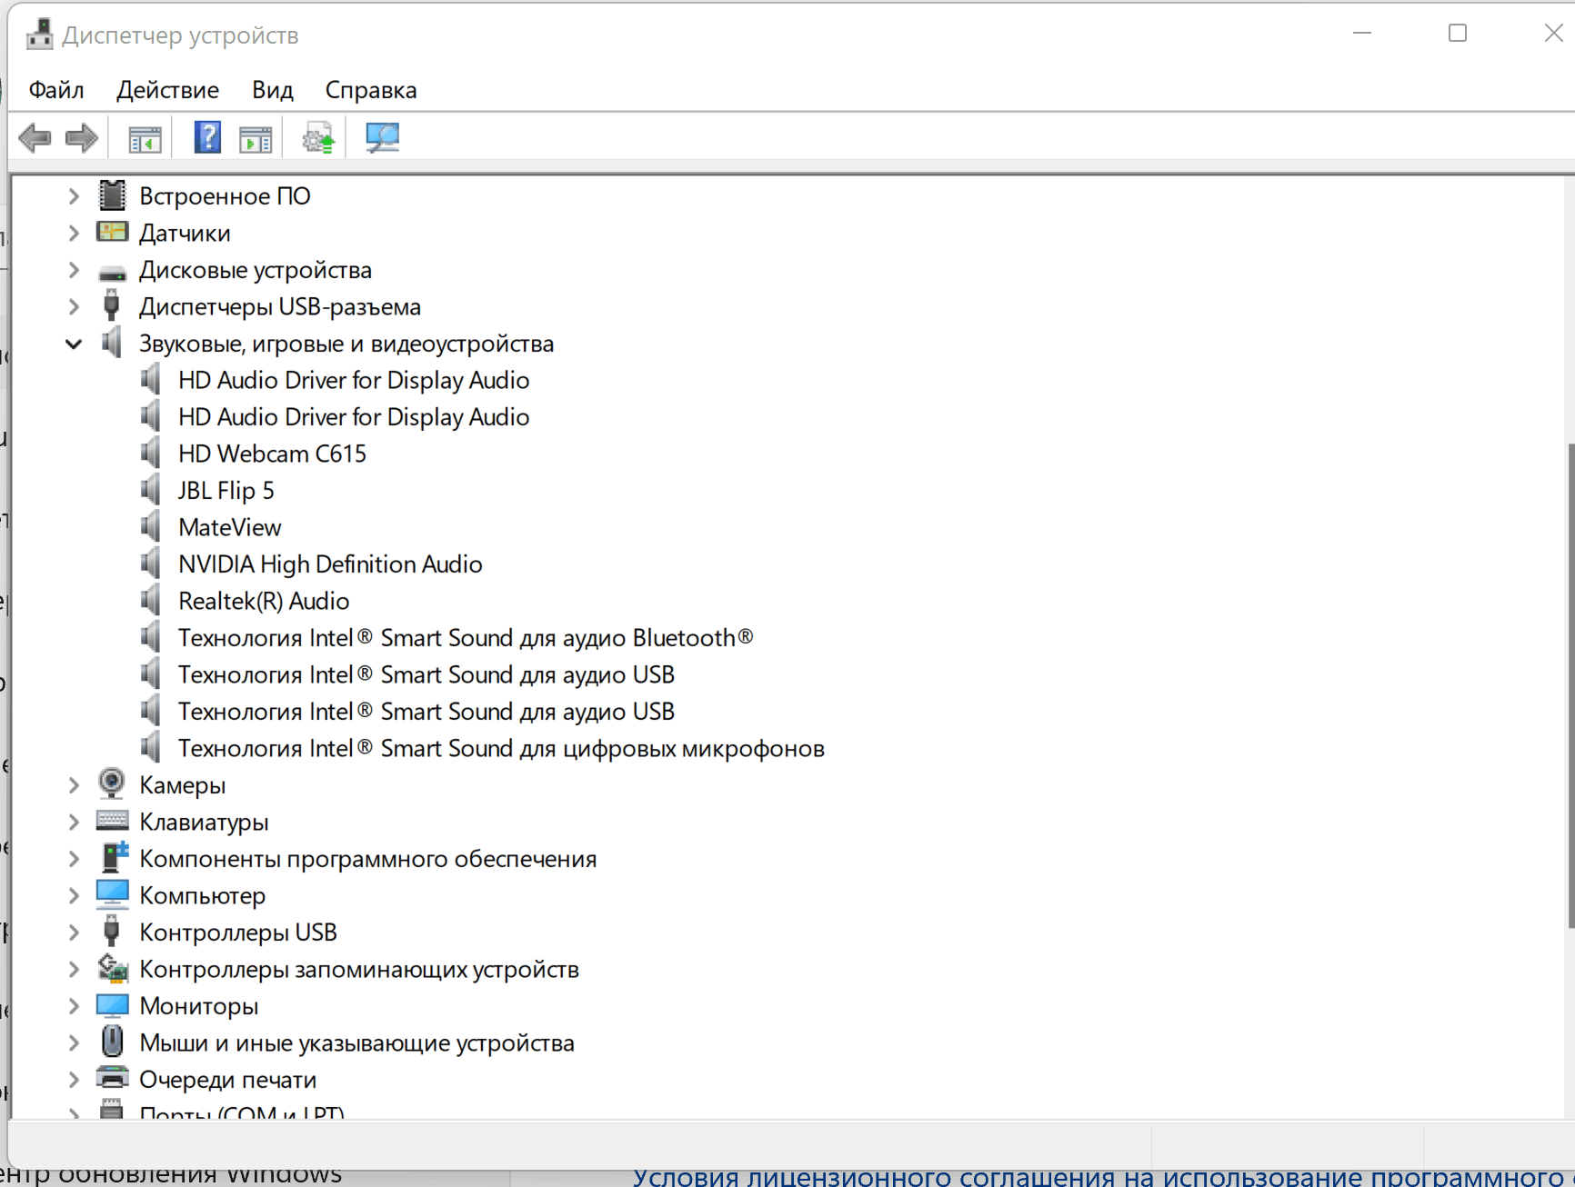Maximize the Диспетчер устройств window
1575x1187 pixels.
[x=1458, y=34]
